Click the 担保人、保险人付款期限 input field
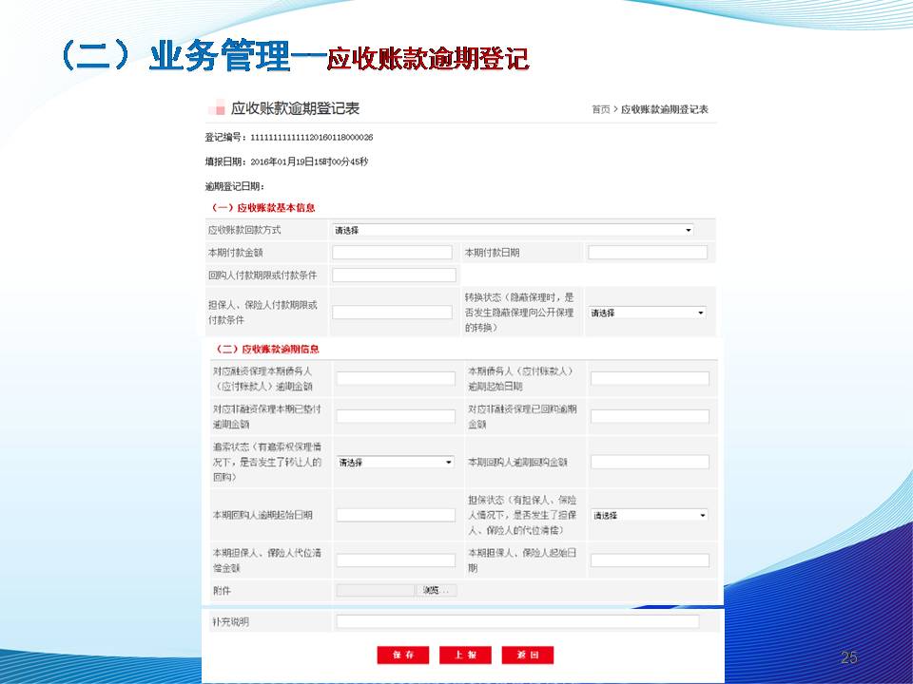Viewport: 913px width, 684px height. click(x=392, y=313)
